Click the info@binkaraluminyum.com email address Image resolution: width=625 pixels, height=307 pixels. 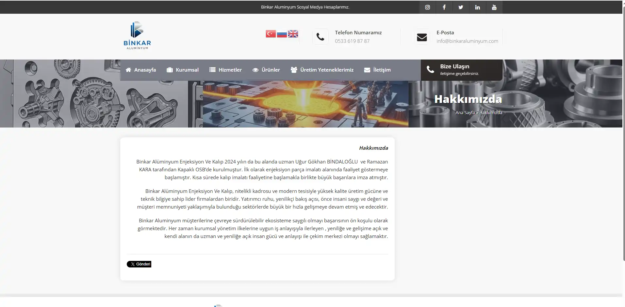467,41
